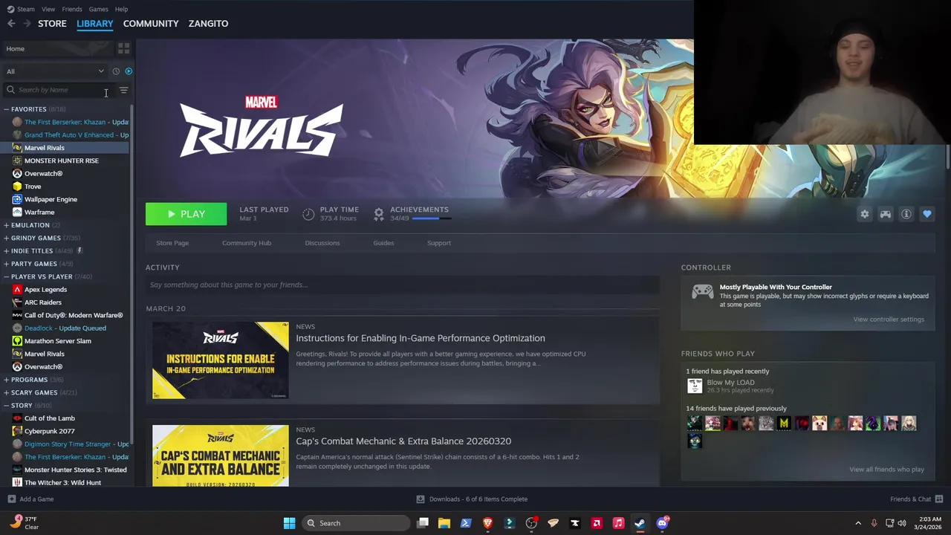
Task: Open Discord from the taskbar
Action: (x=662, y=523)
